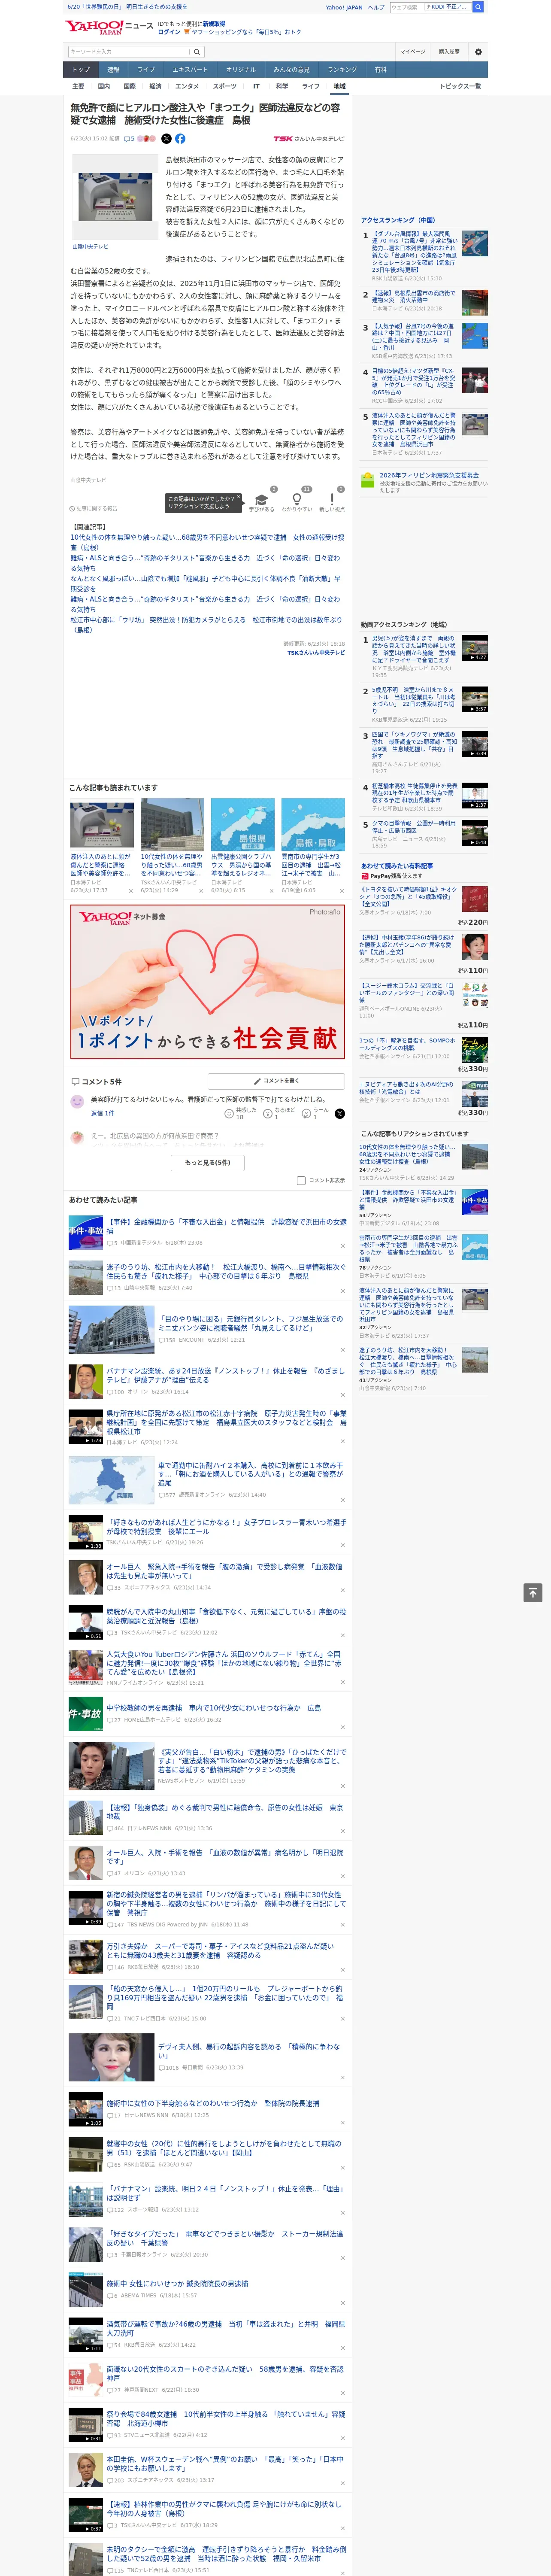The height and width of the screenshot is (2576, 551).
Task: Open 山陰中央テレビ caption link under photo
Action: pyautogui.click(x=90, y=246)
